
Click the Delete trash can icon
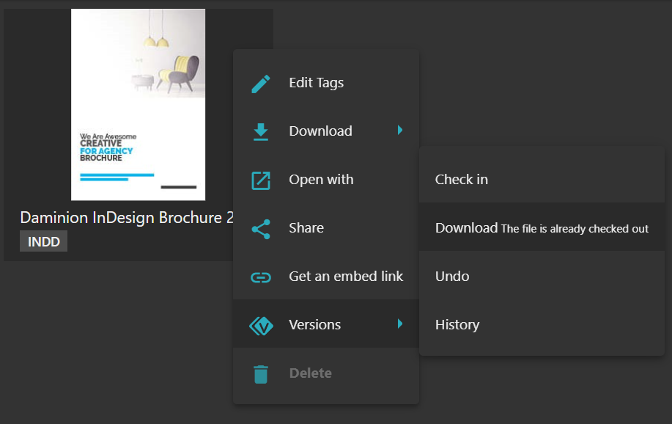coord(261,374)
